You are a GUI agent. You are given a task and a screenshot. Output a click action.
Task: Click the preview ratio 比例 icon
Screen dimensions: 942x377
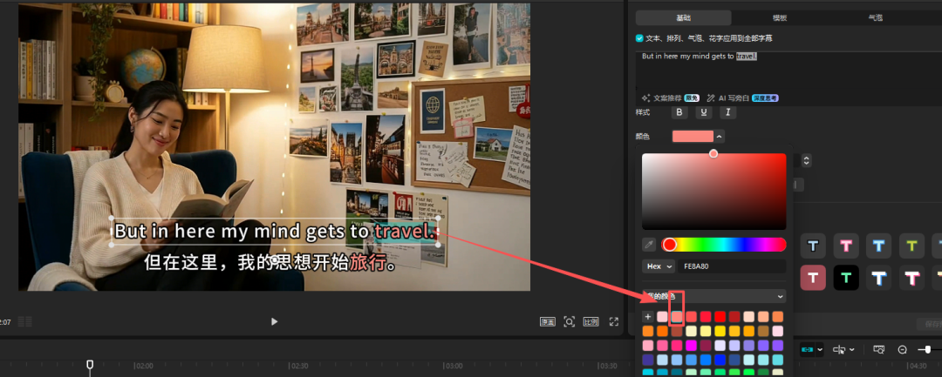(590, 321)
